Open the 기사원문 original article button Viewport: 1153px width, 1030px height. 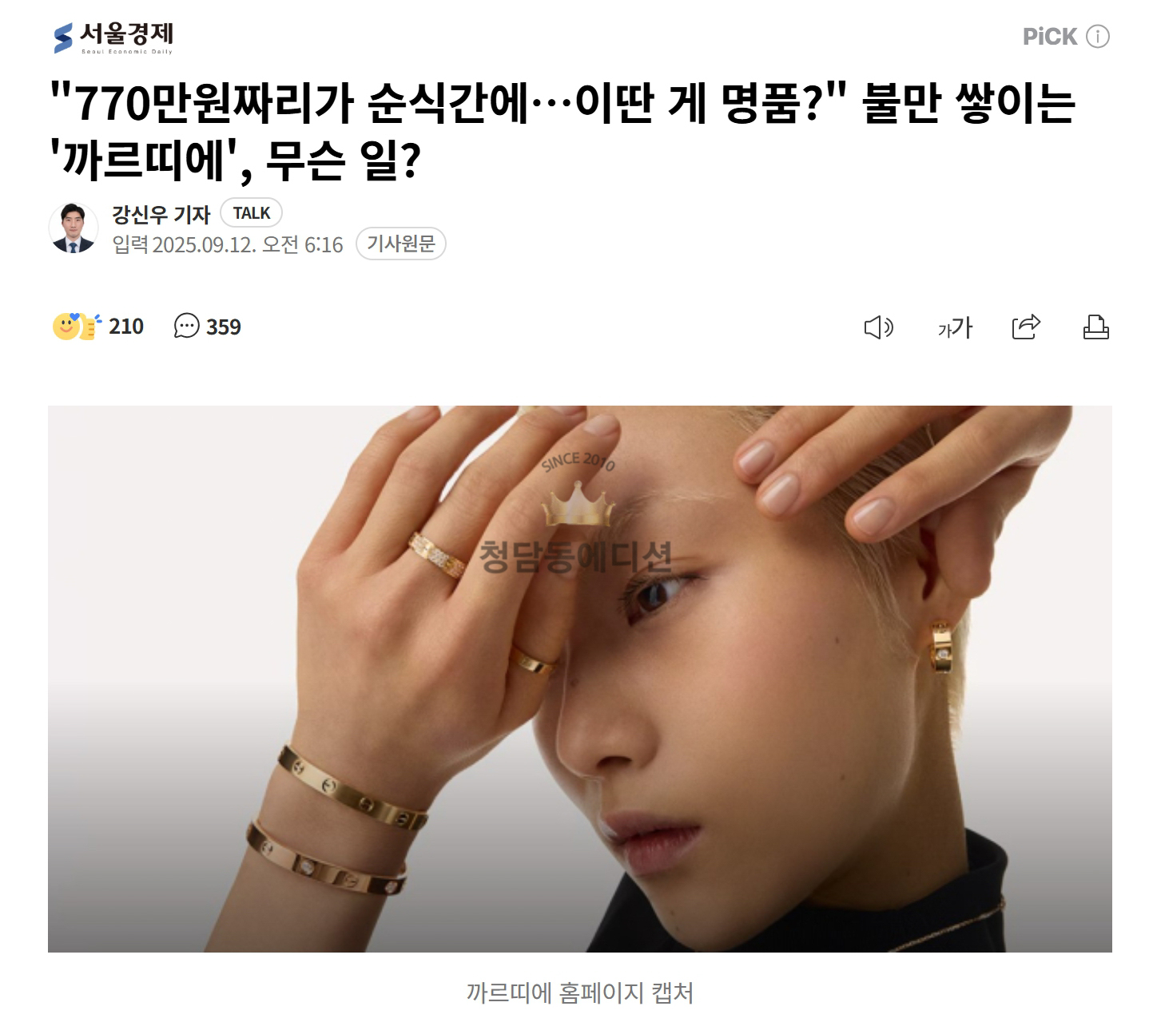[401, 244]
